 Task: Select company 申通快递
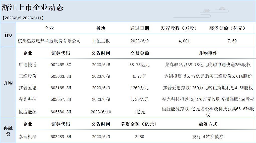28,65
